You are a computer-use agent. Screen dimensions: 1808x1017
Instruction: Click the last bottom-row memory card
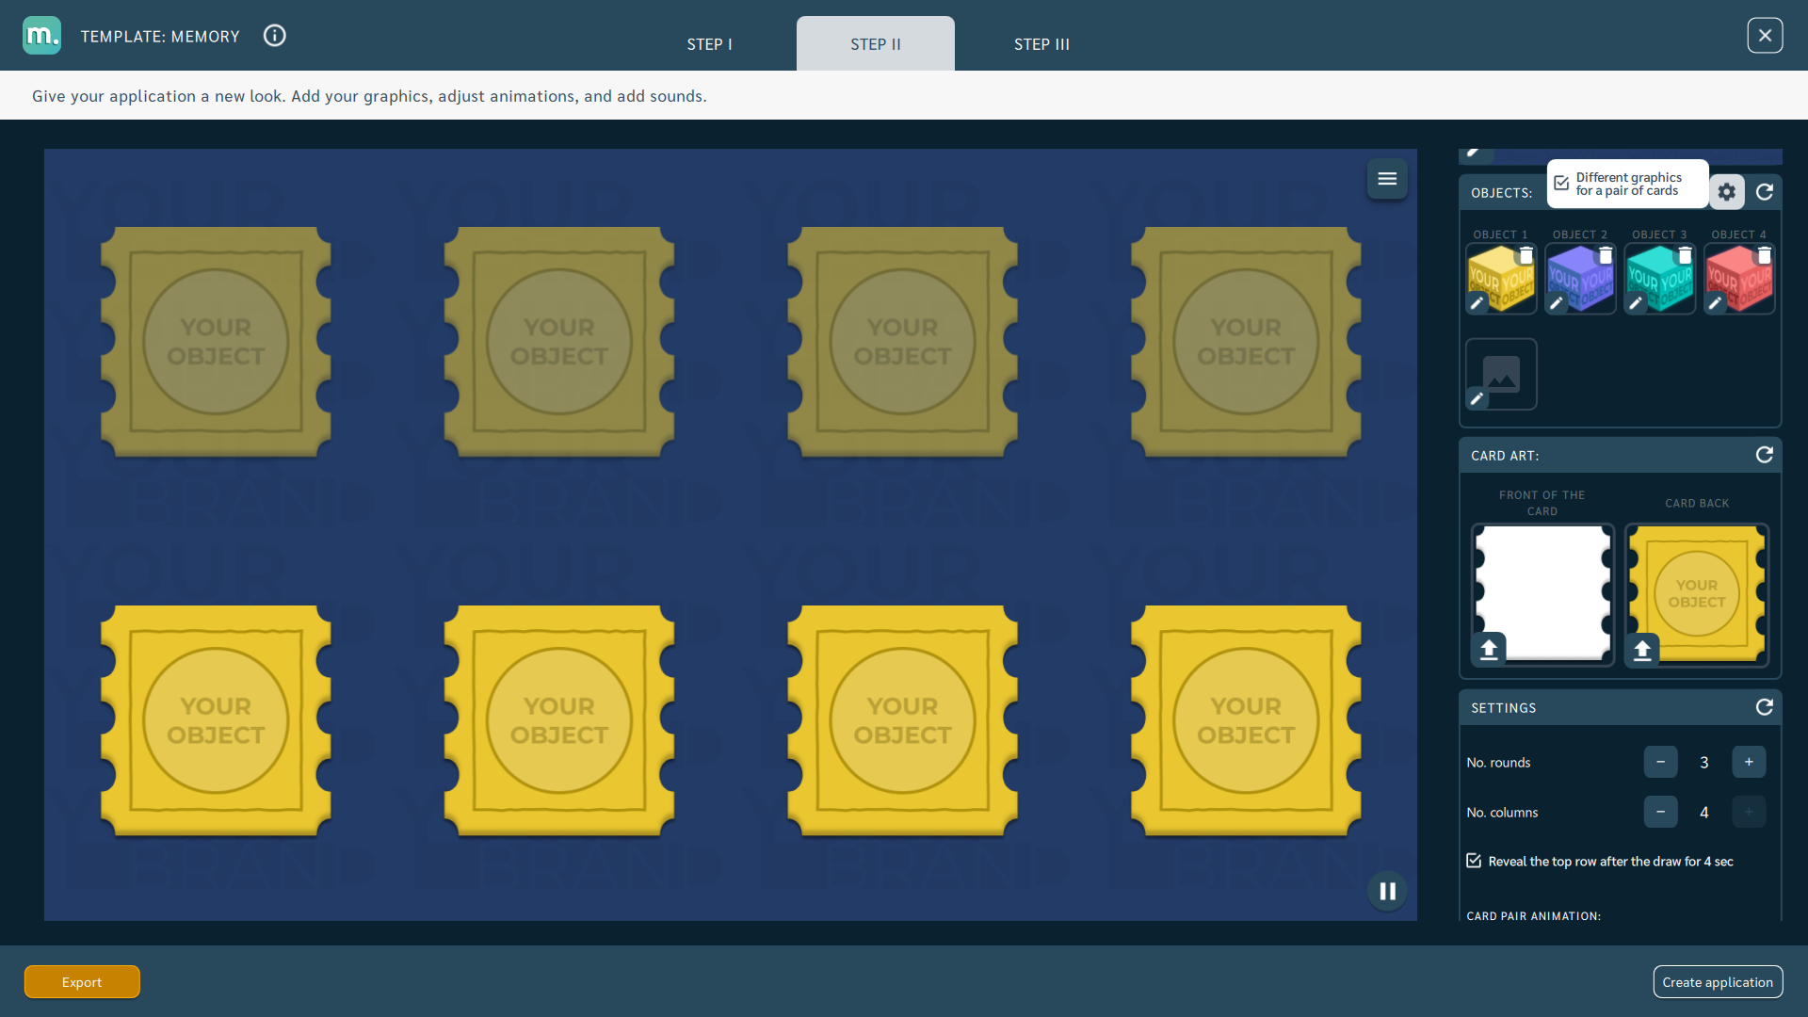coord(1246,721)
